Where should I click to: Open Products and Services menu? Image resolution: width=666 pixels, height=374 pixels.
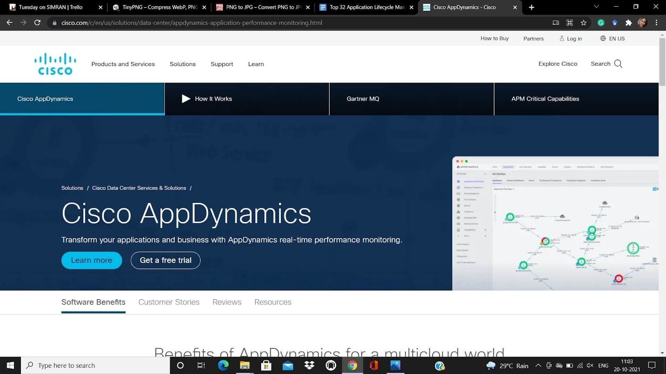point(123,64)
